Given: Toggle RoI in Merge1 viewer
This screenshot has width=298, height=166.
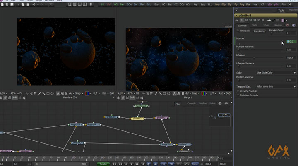Looking at the screenshot, I should pos(221,93).
